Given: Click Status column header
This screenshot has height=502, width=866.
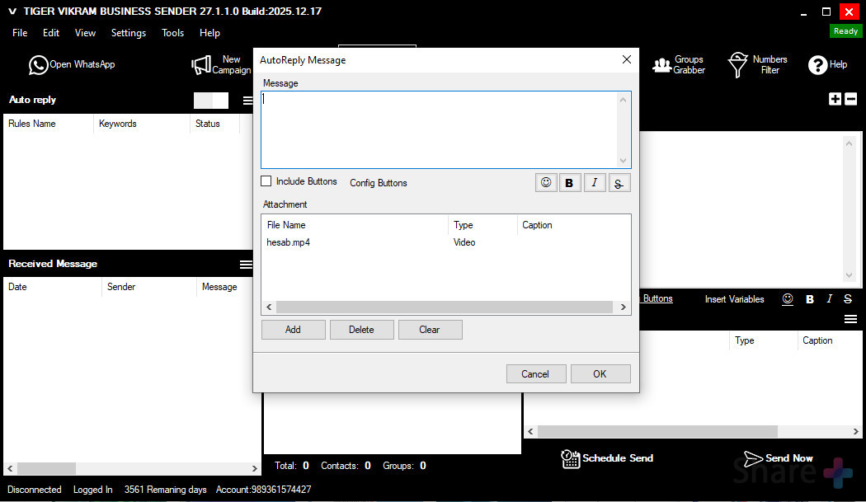Looking at the screenshot, I should (x=214, y=124).
